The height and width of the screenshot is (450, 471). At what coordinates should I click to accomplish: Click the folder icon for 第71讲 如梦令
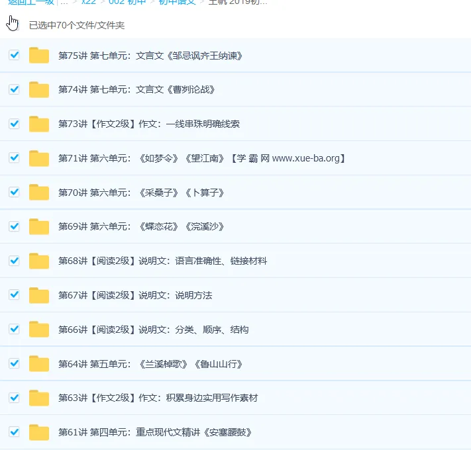click(39, 158)
